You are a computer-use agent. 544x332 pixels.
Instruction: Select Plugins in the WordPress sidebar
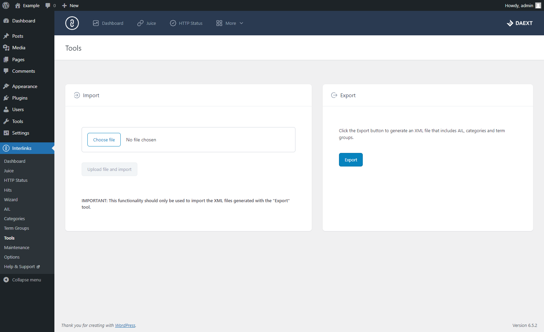[20, 98]
